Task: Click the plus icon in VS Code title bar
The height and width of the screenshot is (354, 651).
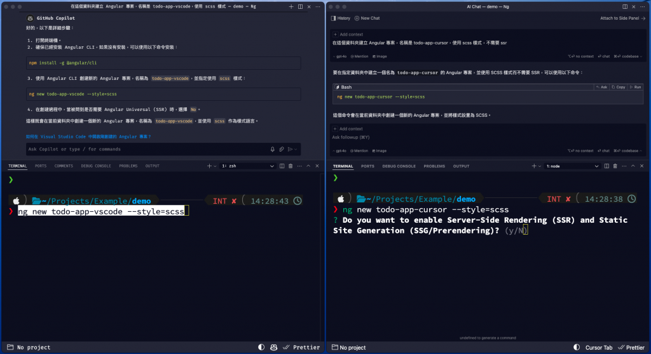Action: point(291,6)
